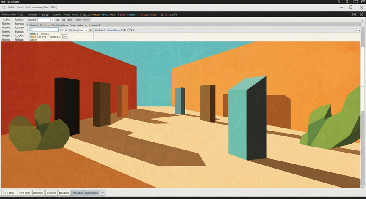Select the first tab button in the top toolbar row

coord(58,20)
